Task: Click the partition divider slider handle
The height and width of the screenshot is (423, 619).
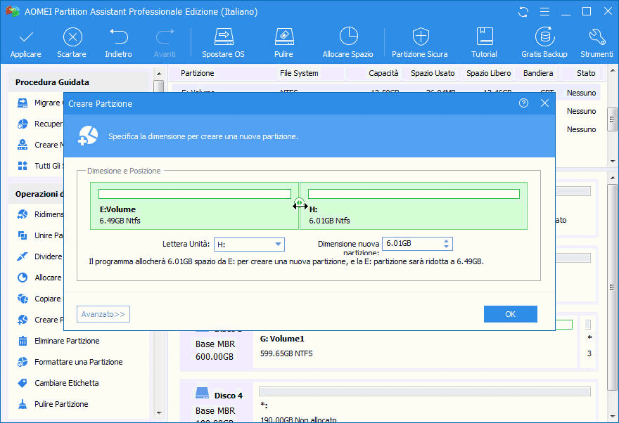Action: [299, 204]
